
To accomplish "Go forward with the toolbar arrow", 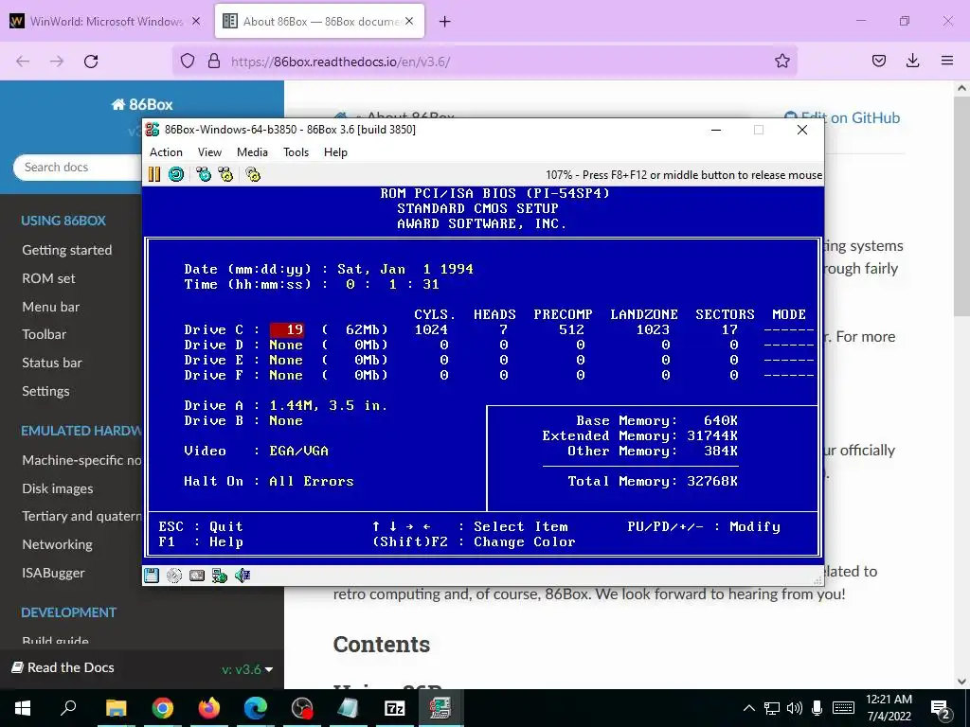I will [x=57, y=62].
